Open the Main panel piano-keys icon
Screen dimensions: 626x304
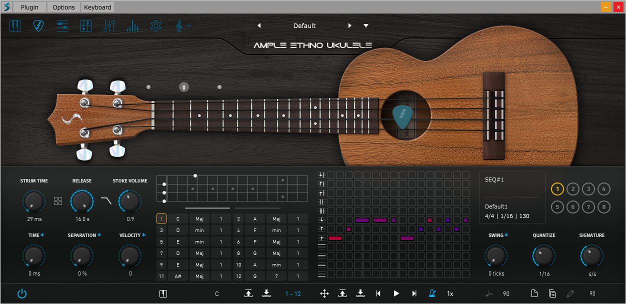pos(15,25)
